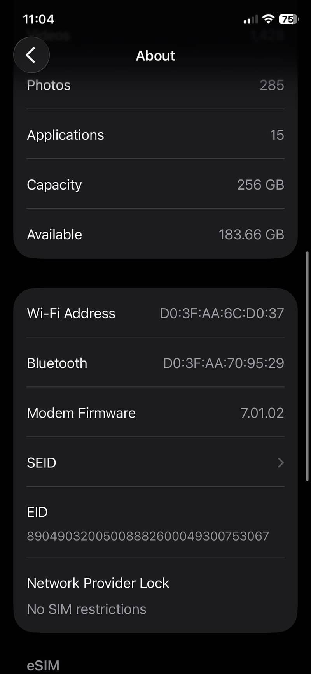Screen dimensions: 311x674
Task: Select the Wi-Fi Address value D0:3F:AA:6C:D0:37
Action: [222, 313]
